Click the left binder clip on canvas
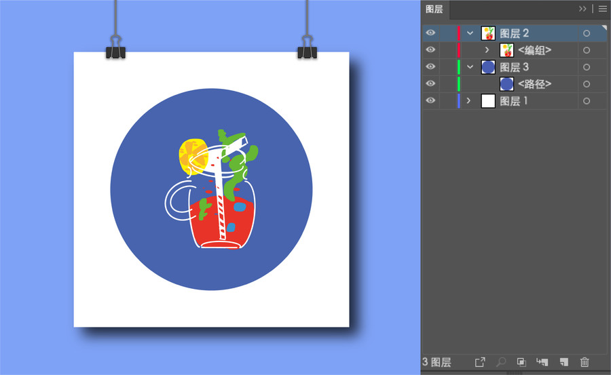 [115, 47]
